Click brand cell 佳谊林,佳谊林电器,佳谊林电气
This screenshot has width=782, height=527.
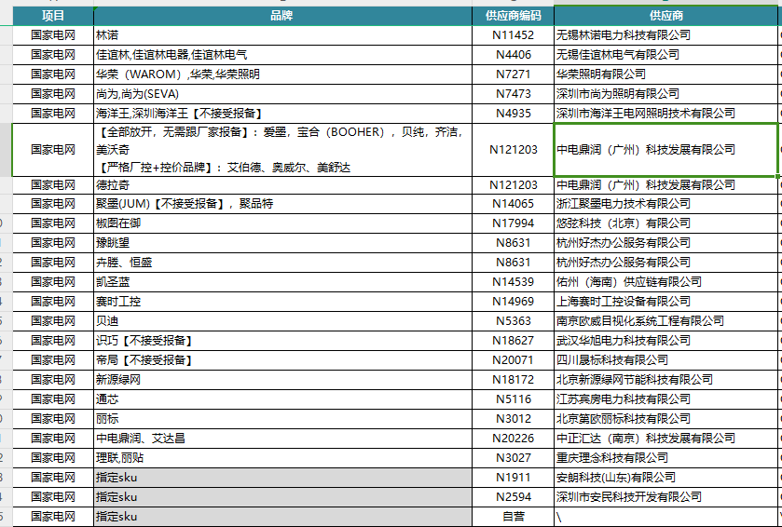pos(282,55)
